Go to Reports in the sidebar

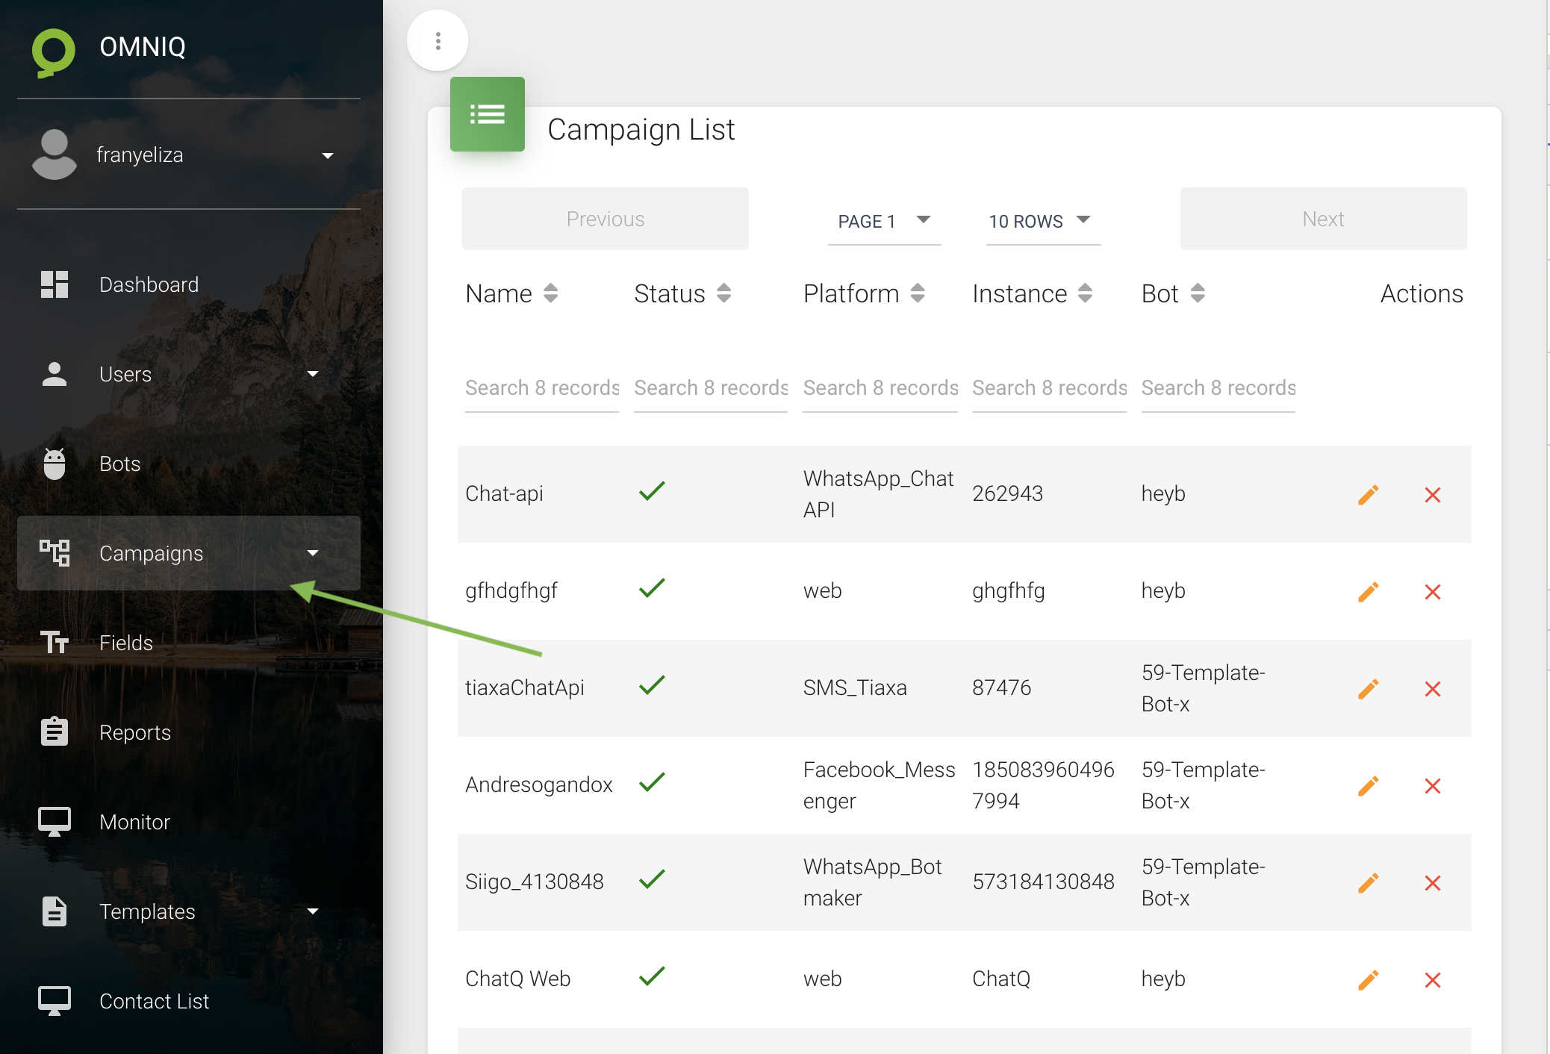[x=135, y=732]
